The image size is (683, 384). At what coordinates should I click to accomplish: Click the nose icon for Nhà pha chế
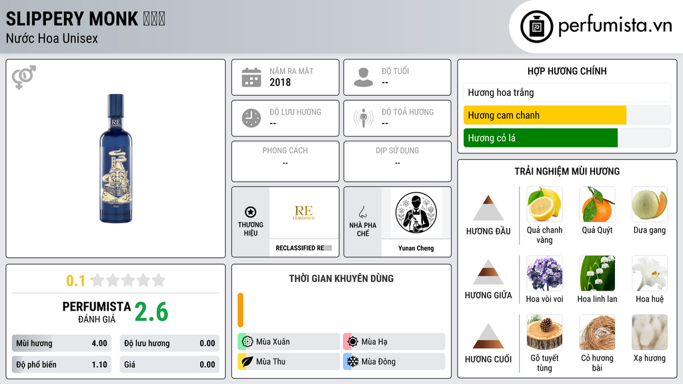click(362, 212)
